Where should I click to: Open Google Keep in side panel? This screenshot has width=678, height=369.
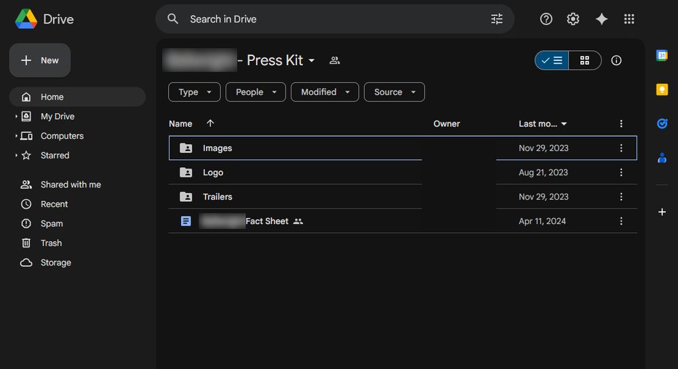coord(662,89)
